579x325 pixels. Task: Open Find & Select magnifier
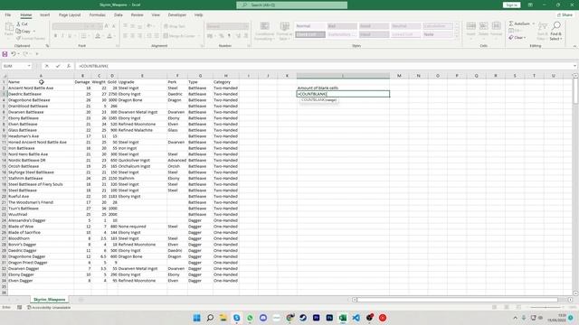pos(556,25)
